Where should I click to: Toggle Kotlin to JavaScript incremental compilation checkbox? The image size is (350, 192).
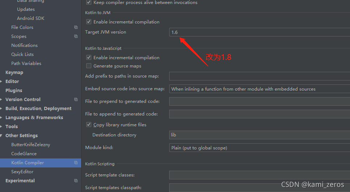click(x=89, y=57)
